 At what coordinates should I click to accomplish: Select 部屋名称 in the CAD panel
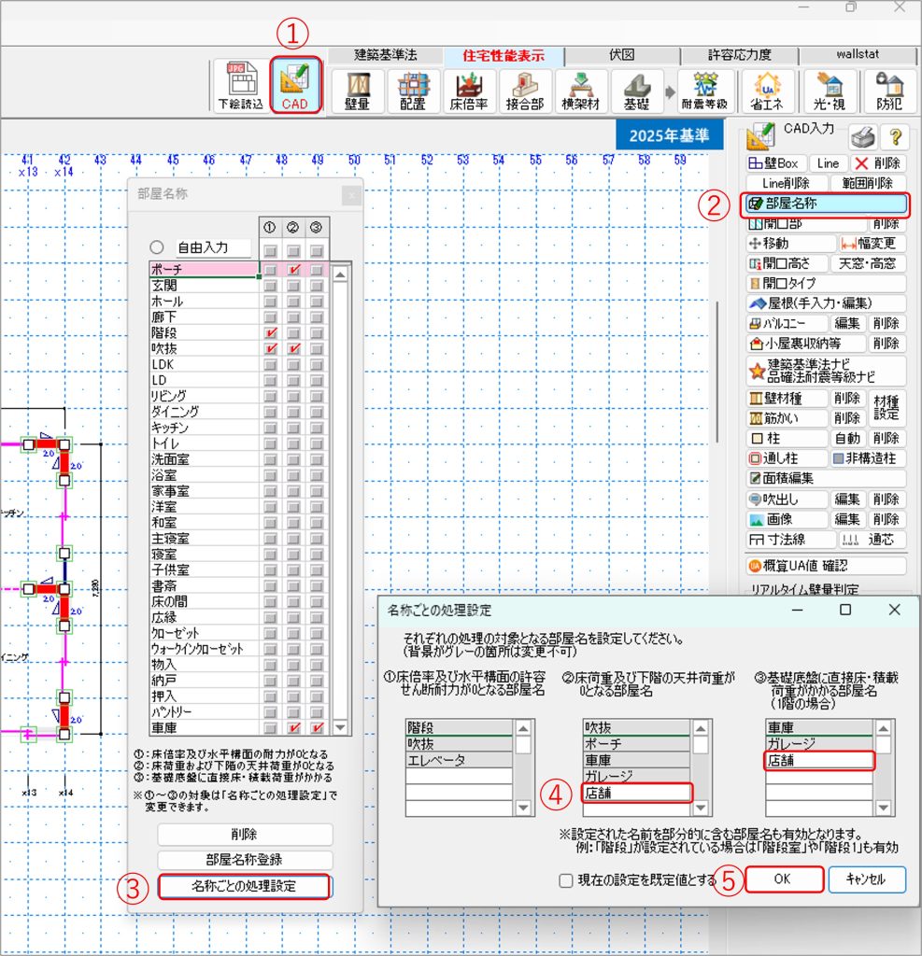point(825,204)
